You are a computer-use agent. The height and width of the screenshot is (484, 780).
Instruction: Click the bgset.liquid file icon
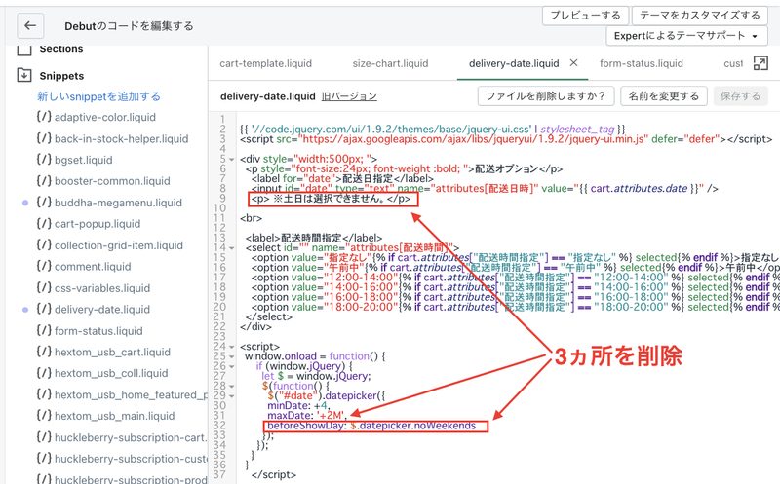click(x=44, y=159)
